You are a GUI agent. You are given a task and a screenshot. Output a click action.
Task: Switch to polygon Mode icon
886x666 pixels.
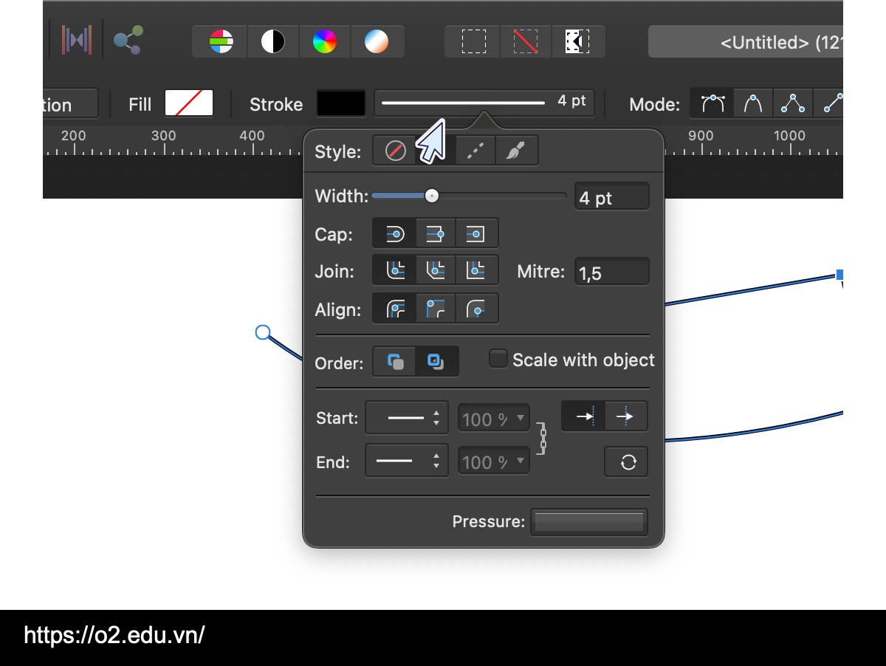(793, 103)
